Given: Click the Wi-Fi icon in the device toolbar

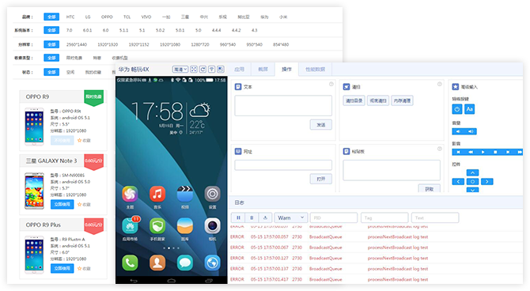Looking at the screenshot, I should tap(211, 70).
